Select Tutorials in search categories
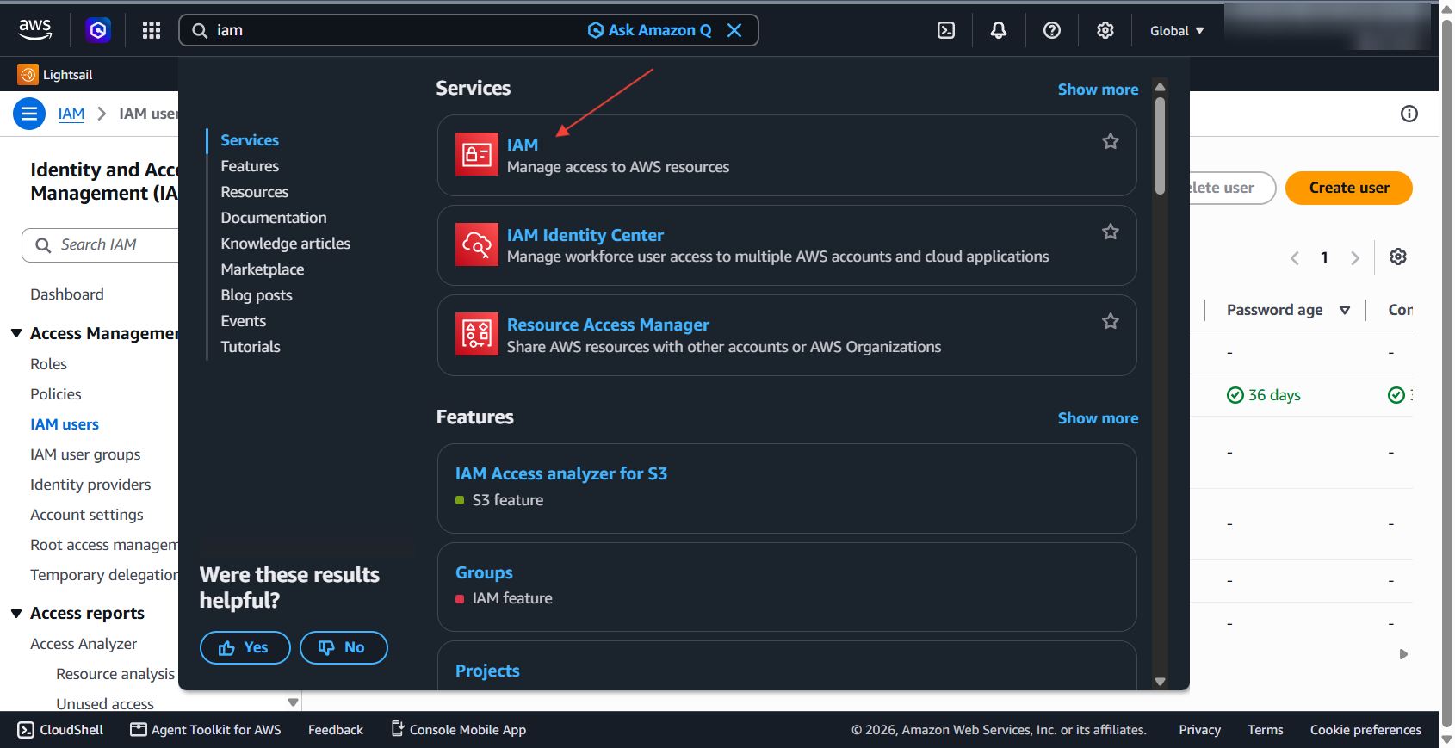Image resolution: width=1455 pixels, height=748 pixels. pos(251,347)
